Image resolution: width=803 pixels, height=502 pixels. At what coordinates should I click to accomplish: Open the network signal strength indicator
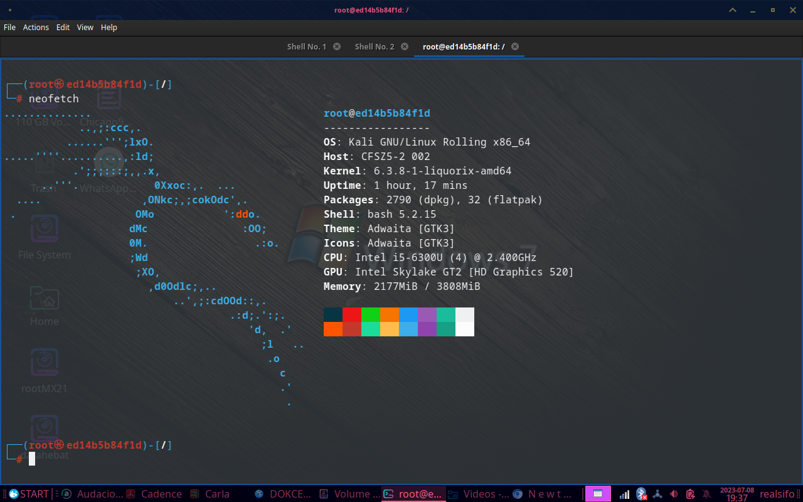(624, 494)
